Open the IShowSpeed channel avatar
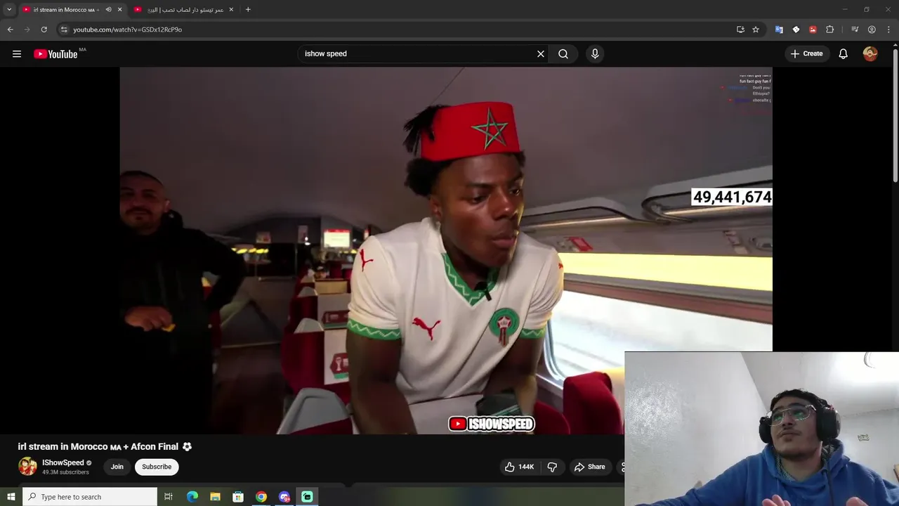899x506 pixels. pos(27,467)
